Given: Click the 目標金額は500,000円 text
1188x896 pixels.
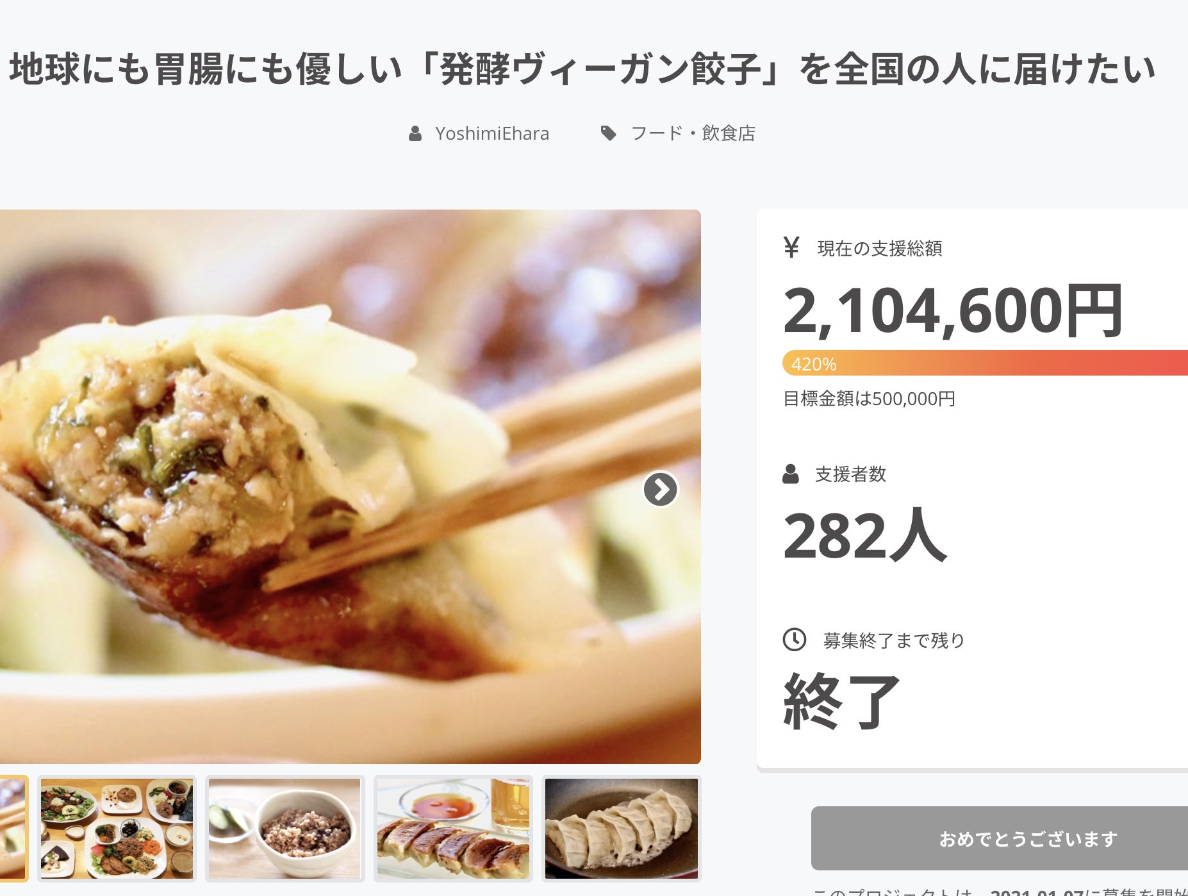Looking at the screenshot, I should [x=869, y=399].
